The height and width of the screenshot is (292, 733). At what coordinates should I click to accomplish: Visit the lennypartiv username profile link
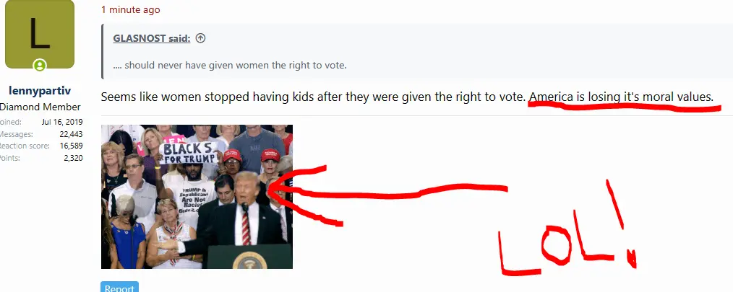[40, 90]
